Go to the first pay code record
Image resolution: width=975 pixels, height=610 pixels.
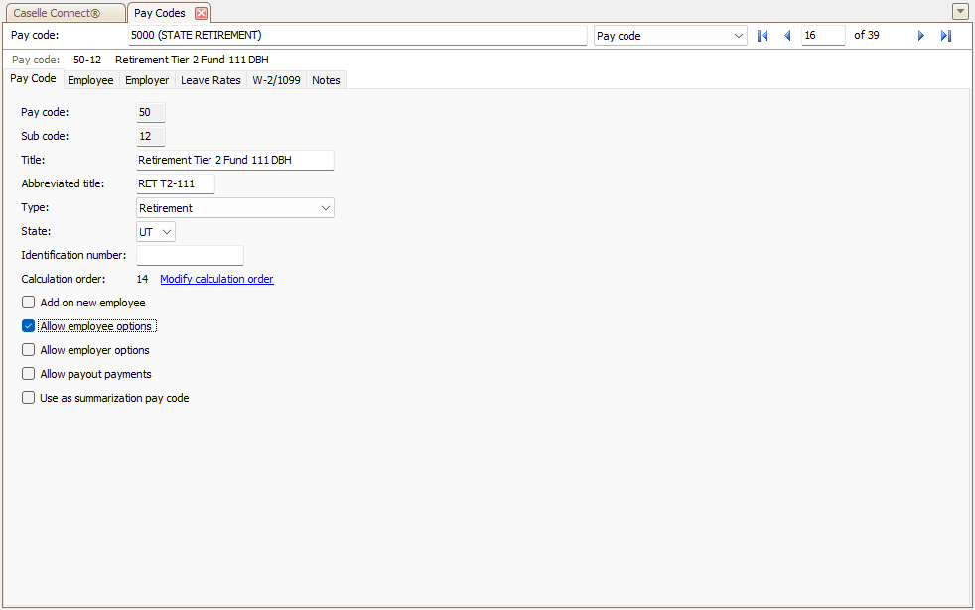tap(763, 36)
